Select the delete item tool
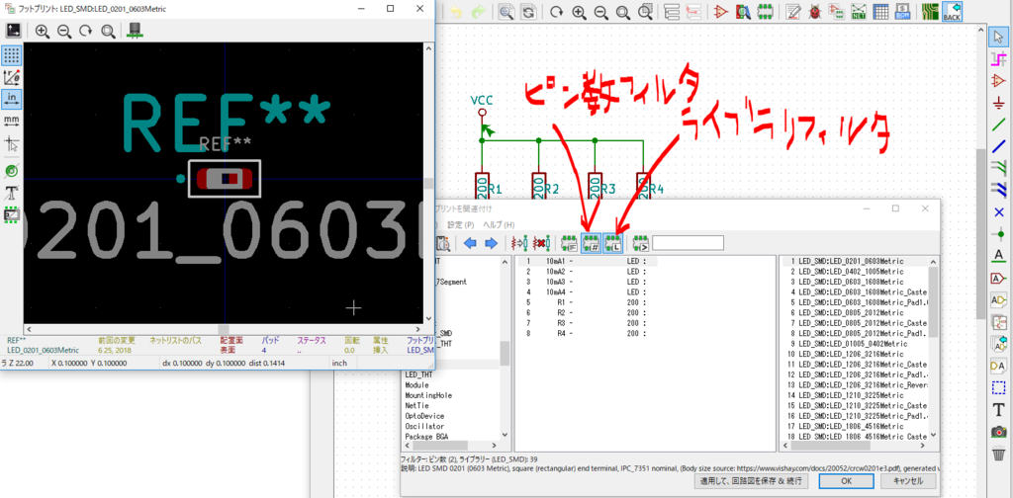This screenshot has height=498, width=1013. pos(999,453)
